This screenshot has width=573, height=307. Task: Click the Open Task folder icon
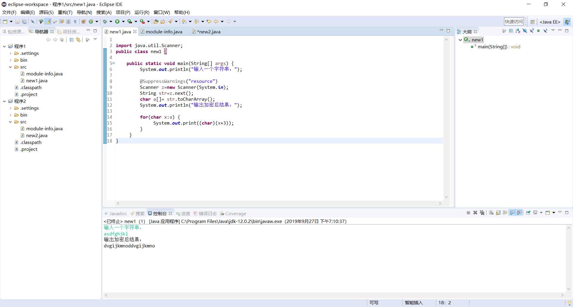163,21
